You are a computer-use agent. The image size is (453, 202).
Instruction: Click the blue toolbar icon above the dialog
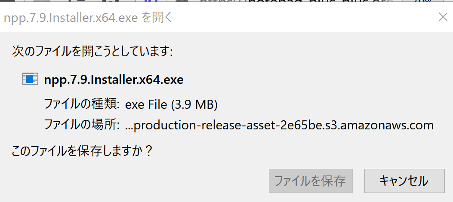click(x=151, y=1)
